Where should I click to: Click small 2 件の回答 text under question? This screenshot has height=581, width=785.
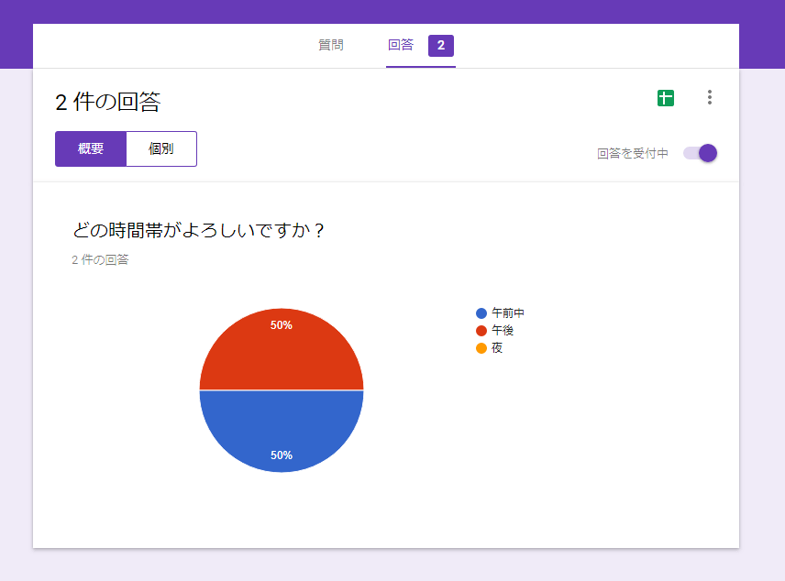(x=100, y=260)
